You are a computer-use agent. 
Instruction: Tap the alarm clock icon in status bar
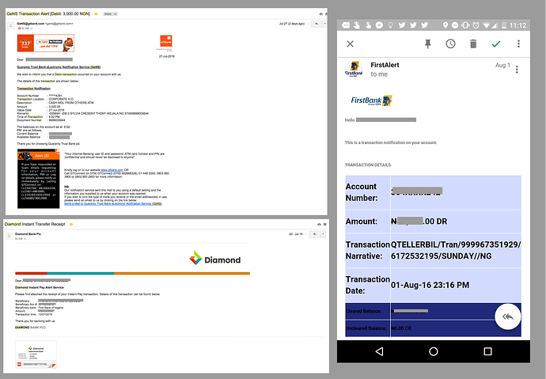(476, 25)
